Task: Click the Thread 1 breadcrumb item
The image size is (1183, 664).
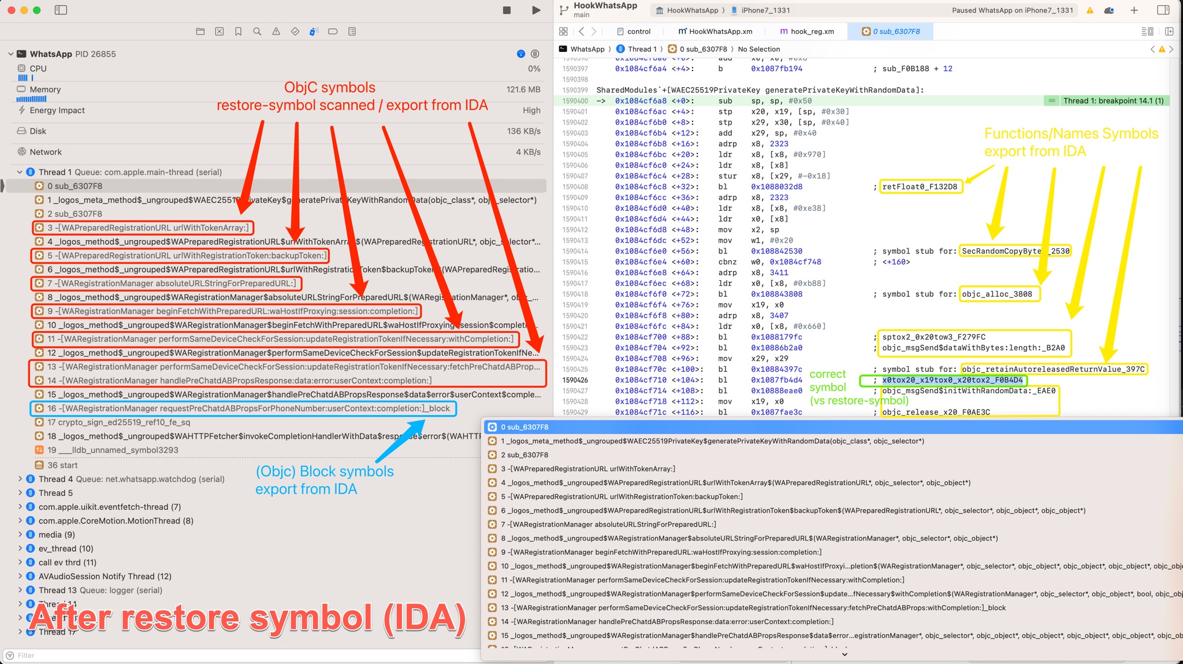Action: [x=642, y=49]
